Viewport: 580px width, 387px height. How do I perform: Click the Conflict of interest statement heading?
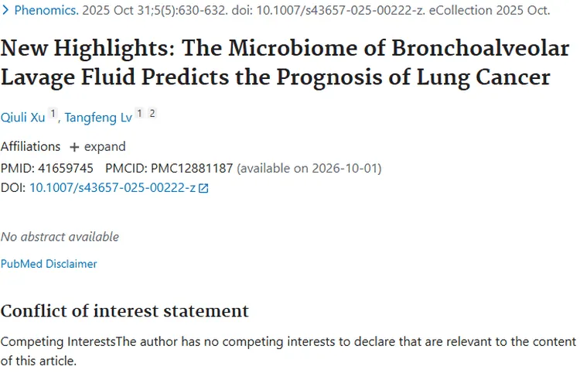point(125,311)
